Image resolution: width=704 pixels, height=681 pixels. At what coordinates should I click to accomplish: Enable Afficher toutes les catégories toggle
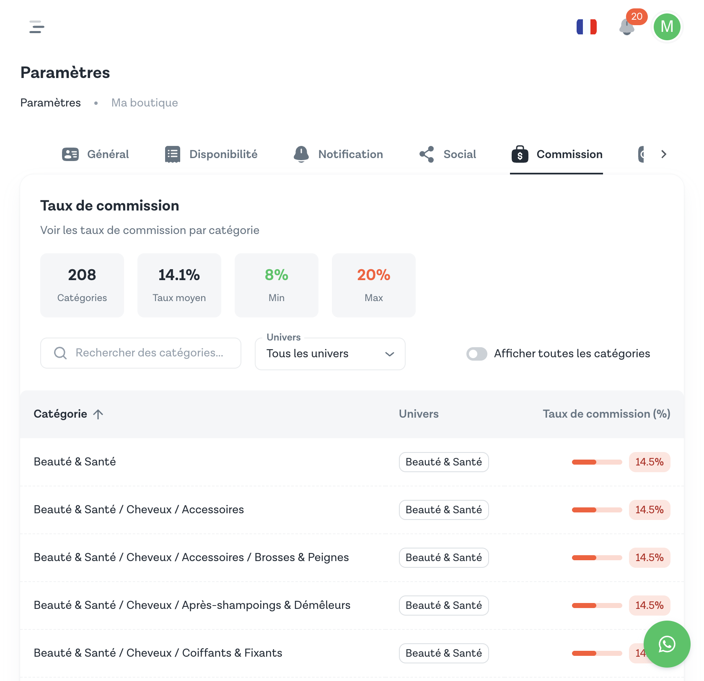point(477,353)
